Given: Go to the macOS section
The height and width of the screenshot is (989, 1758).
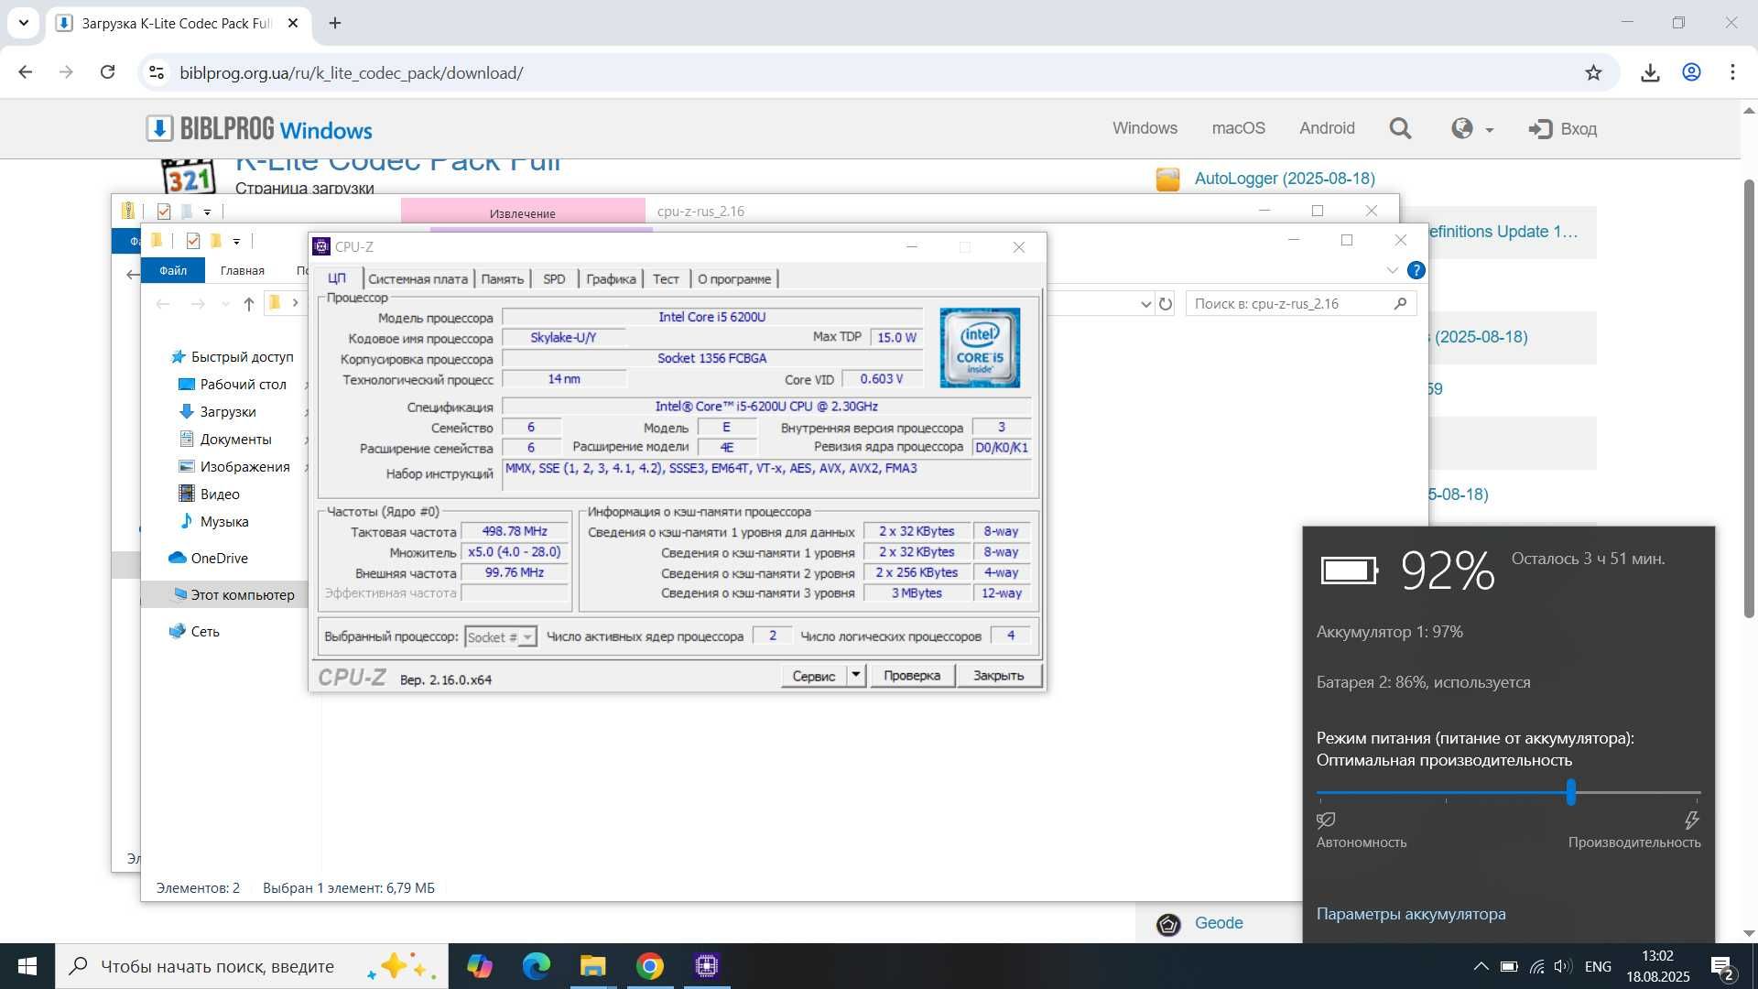Looking at the screenshot, I should tap(1238, 128).
